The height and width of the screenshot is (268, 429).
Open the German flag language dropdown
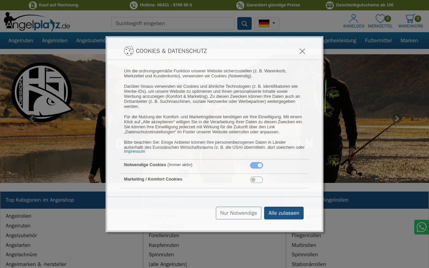point(267,23)
